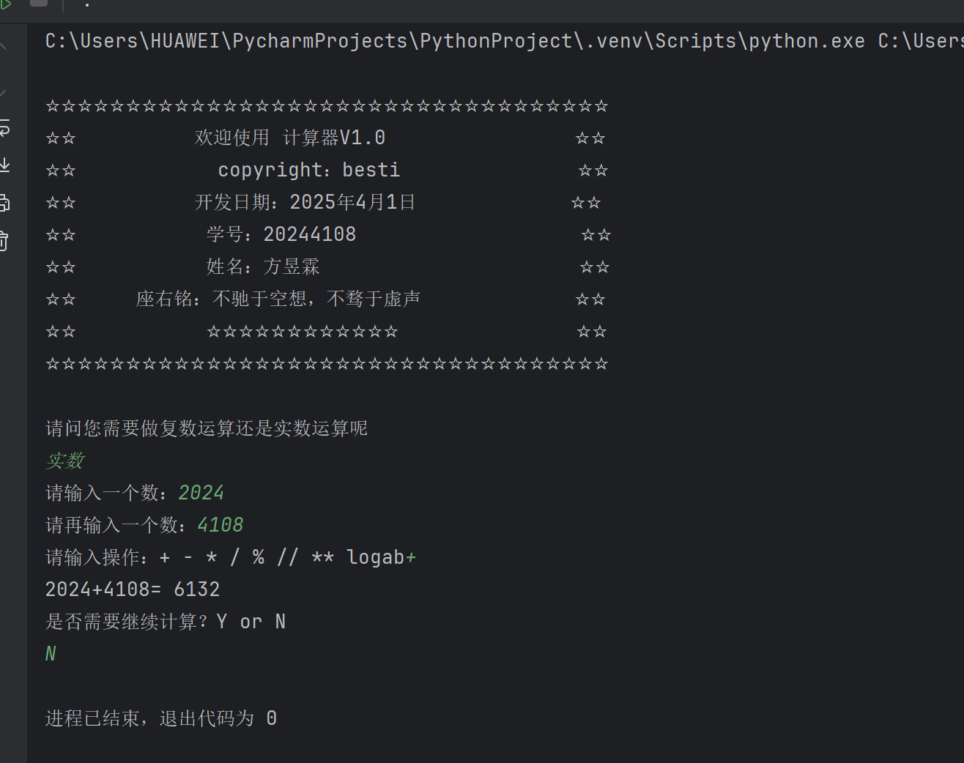
Task: Click the copyright: besti line
Action: coord(309,170)
